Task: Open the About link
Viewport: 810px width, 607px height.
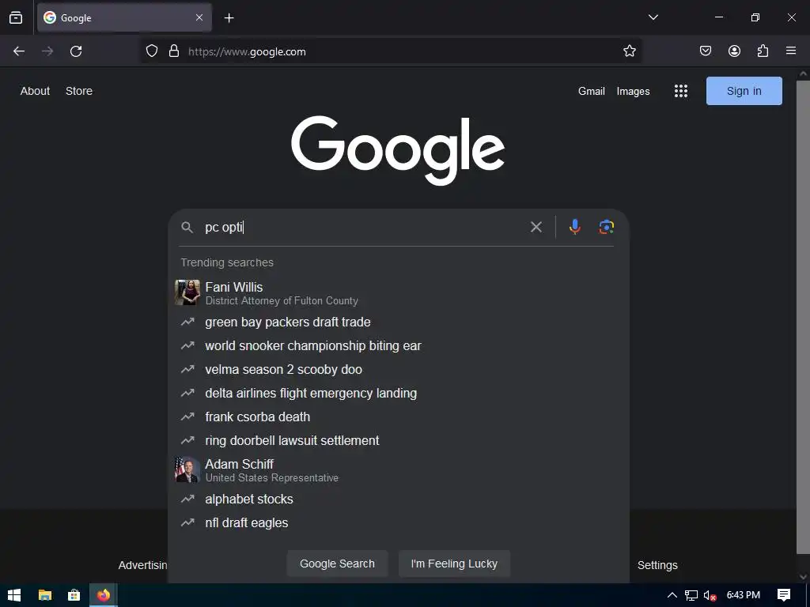Action: point(35,91)
